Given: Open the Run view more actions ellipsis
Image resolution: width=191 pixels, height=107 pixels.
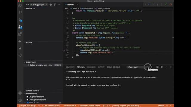Looking at the screenshot, I should click(x=59, y=5).
